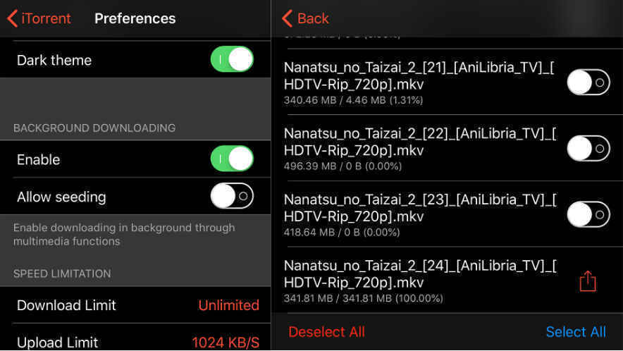
Task: Select Nanatsu_no_Taizai_2_[24] file row
Action: pyautogui.click(x=447, y=281)
